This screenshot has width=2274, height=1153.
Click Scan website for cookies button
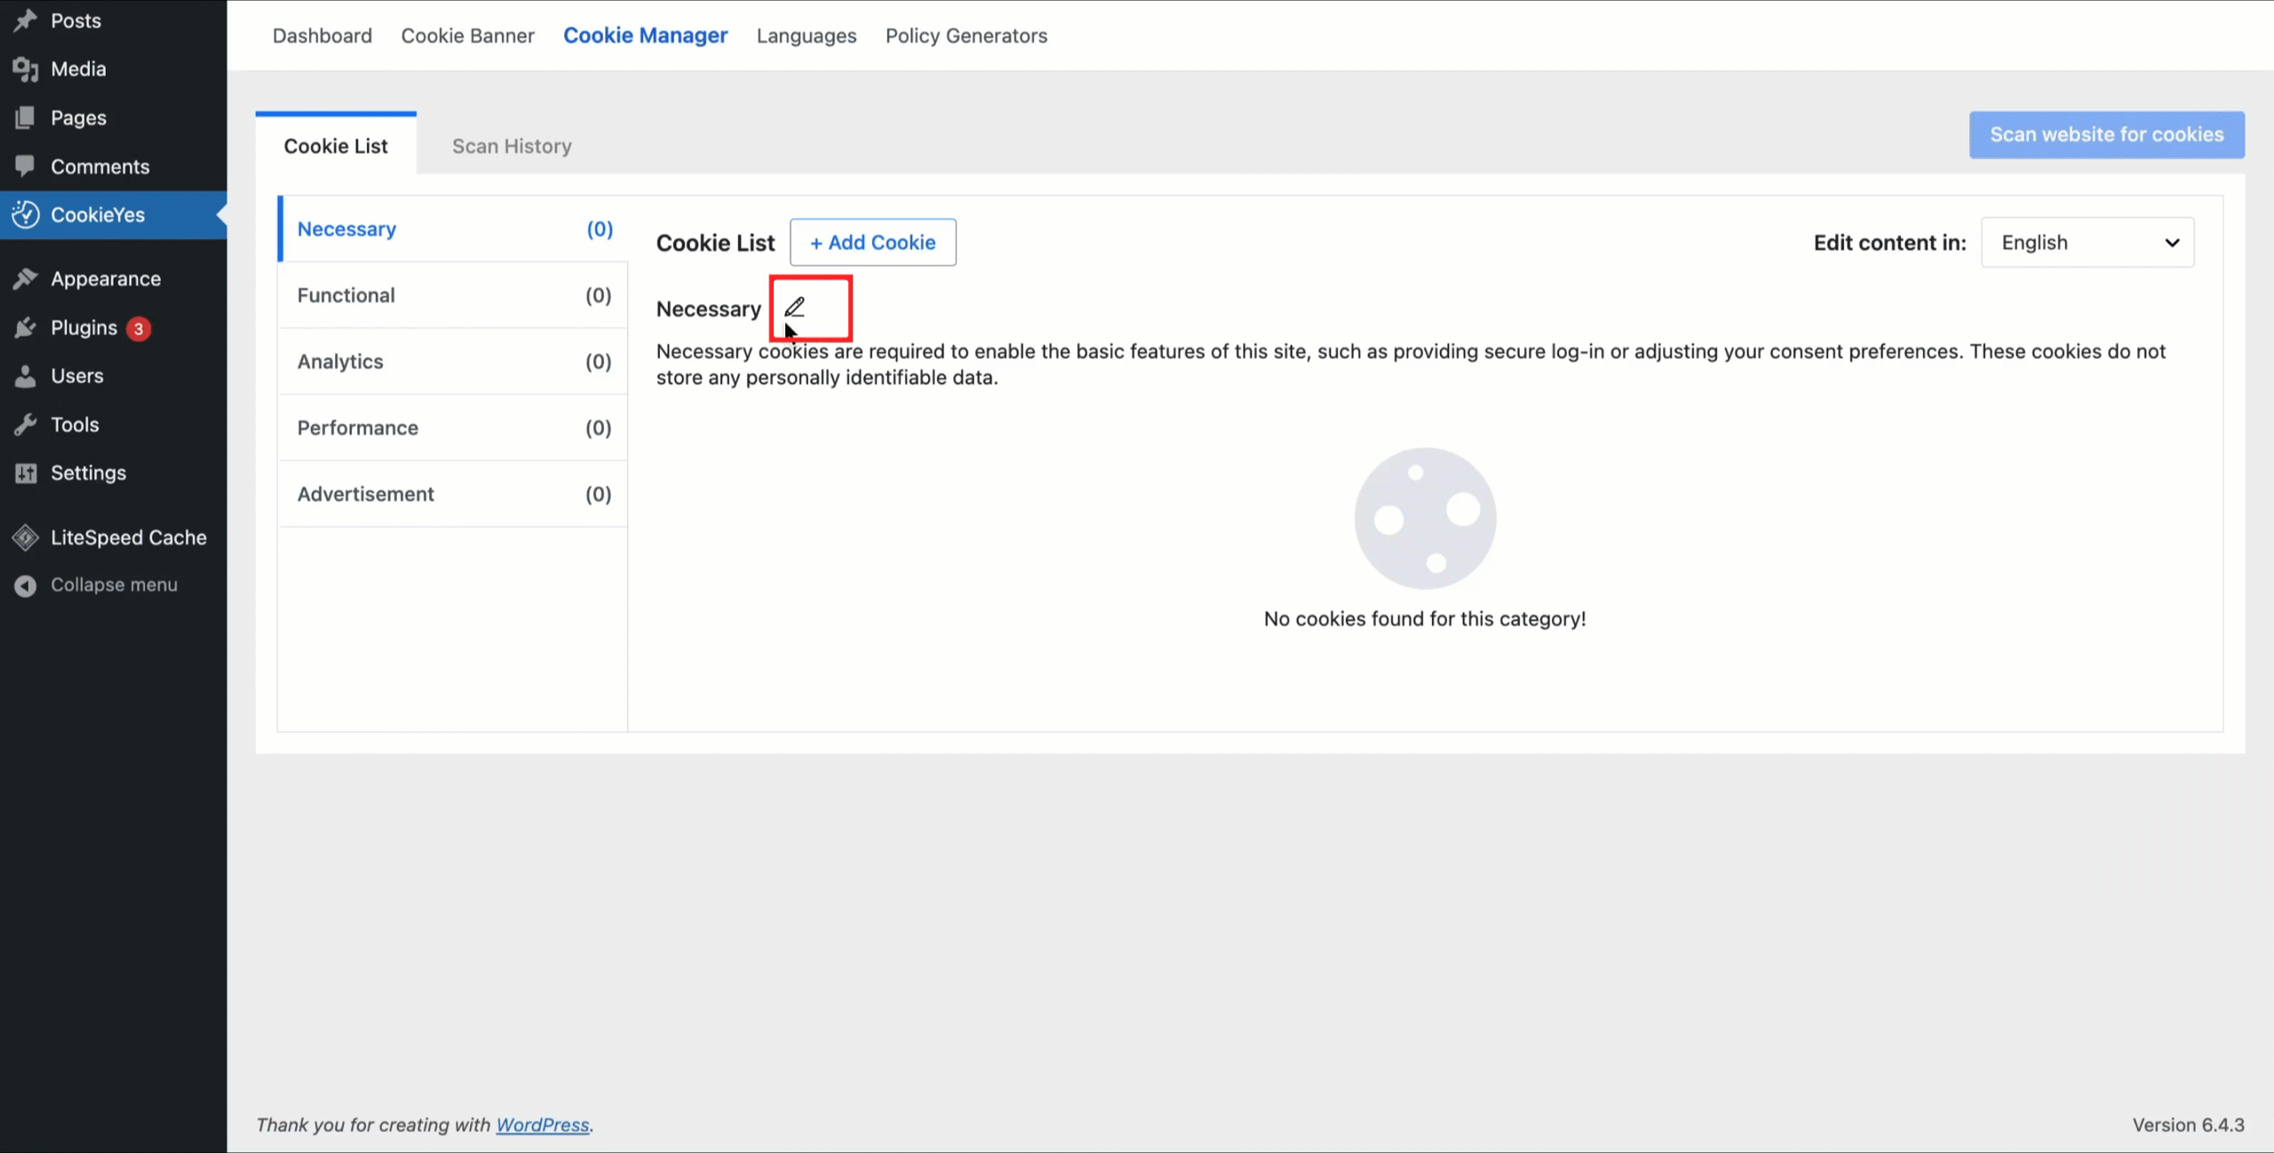(2107, 135)
